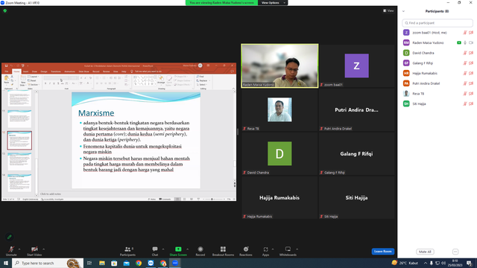Select Hajija Rumakabis in participants list

coord(437,73)
